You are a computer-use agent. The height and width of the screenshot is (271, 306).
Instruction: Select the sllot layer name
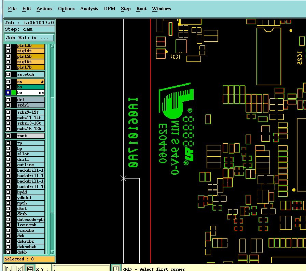pos(31,154)
